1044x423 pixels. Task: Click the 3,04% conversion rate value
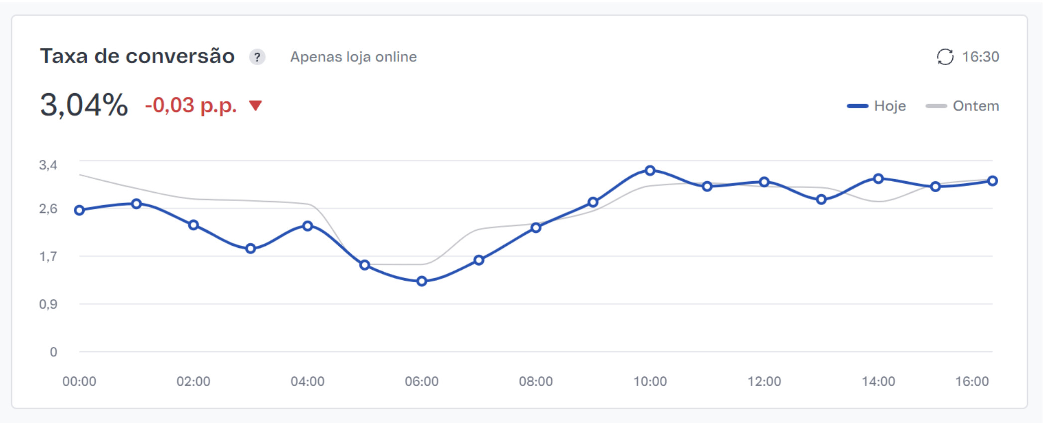coord(84,105)
